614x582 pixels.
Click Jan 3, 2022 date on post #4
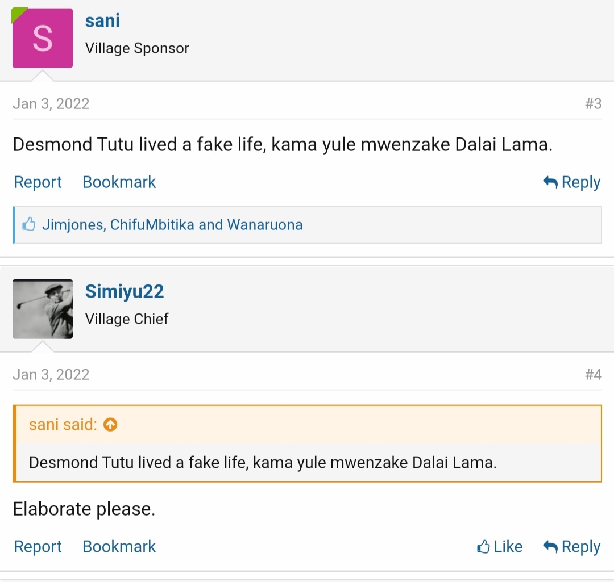(51, 375)
